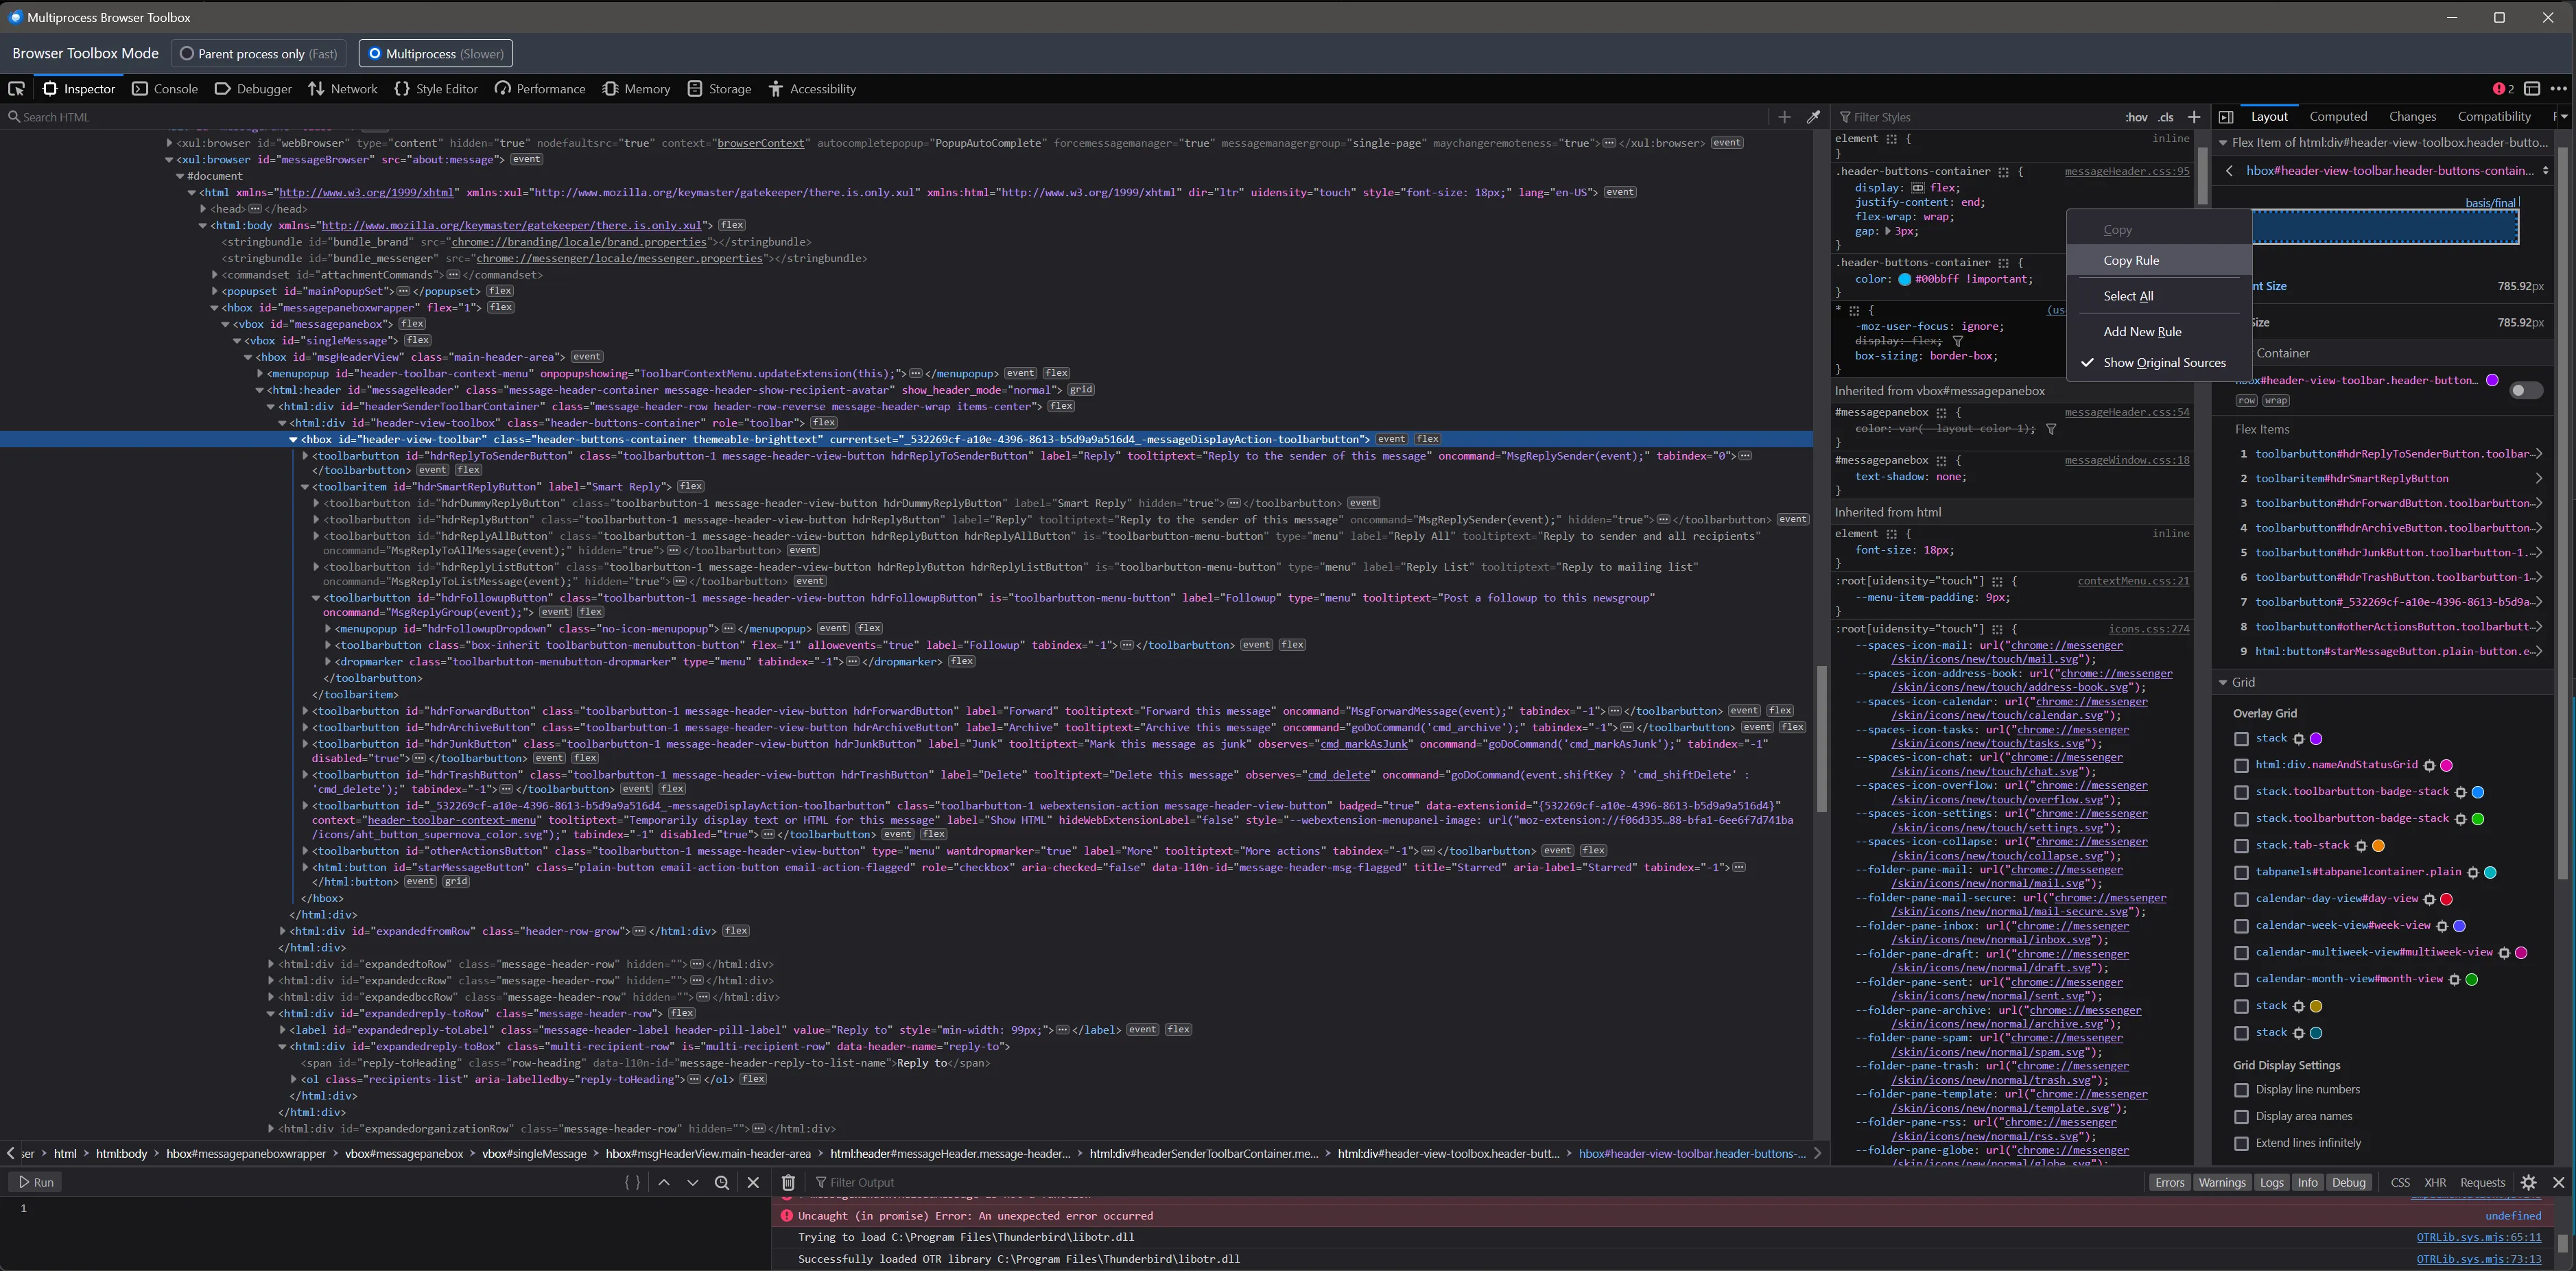The image size is (2576, 1271).
Task: Click event badge on hbox#header-view-toolbar
Action: 1391,439
